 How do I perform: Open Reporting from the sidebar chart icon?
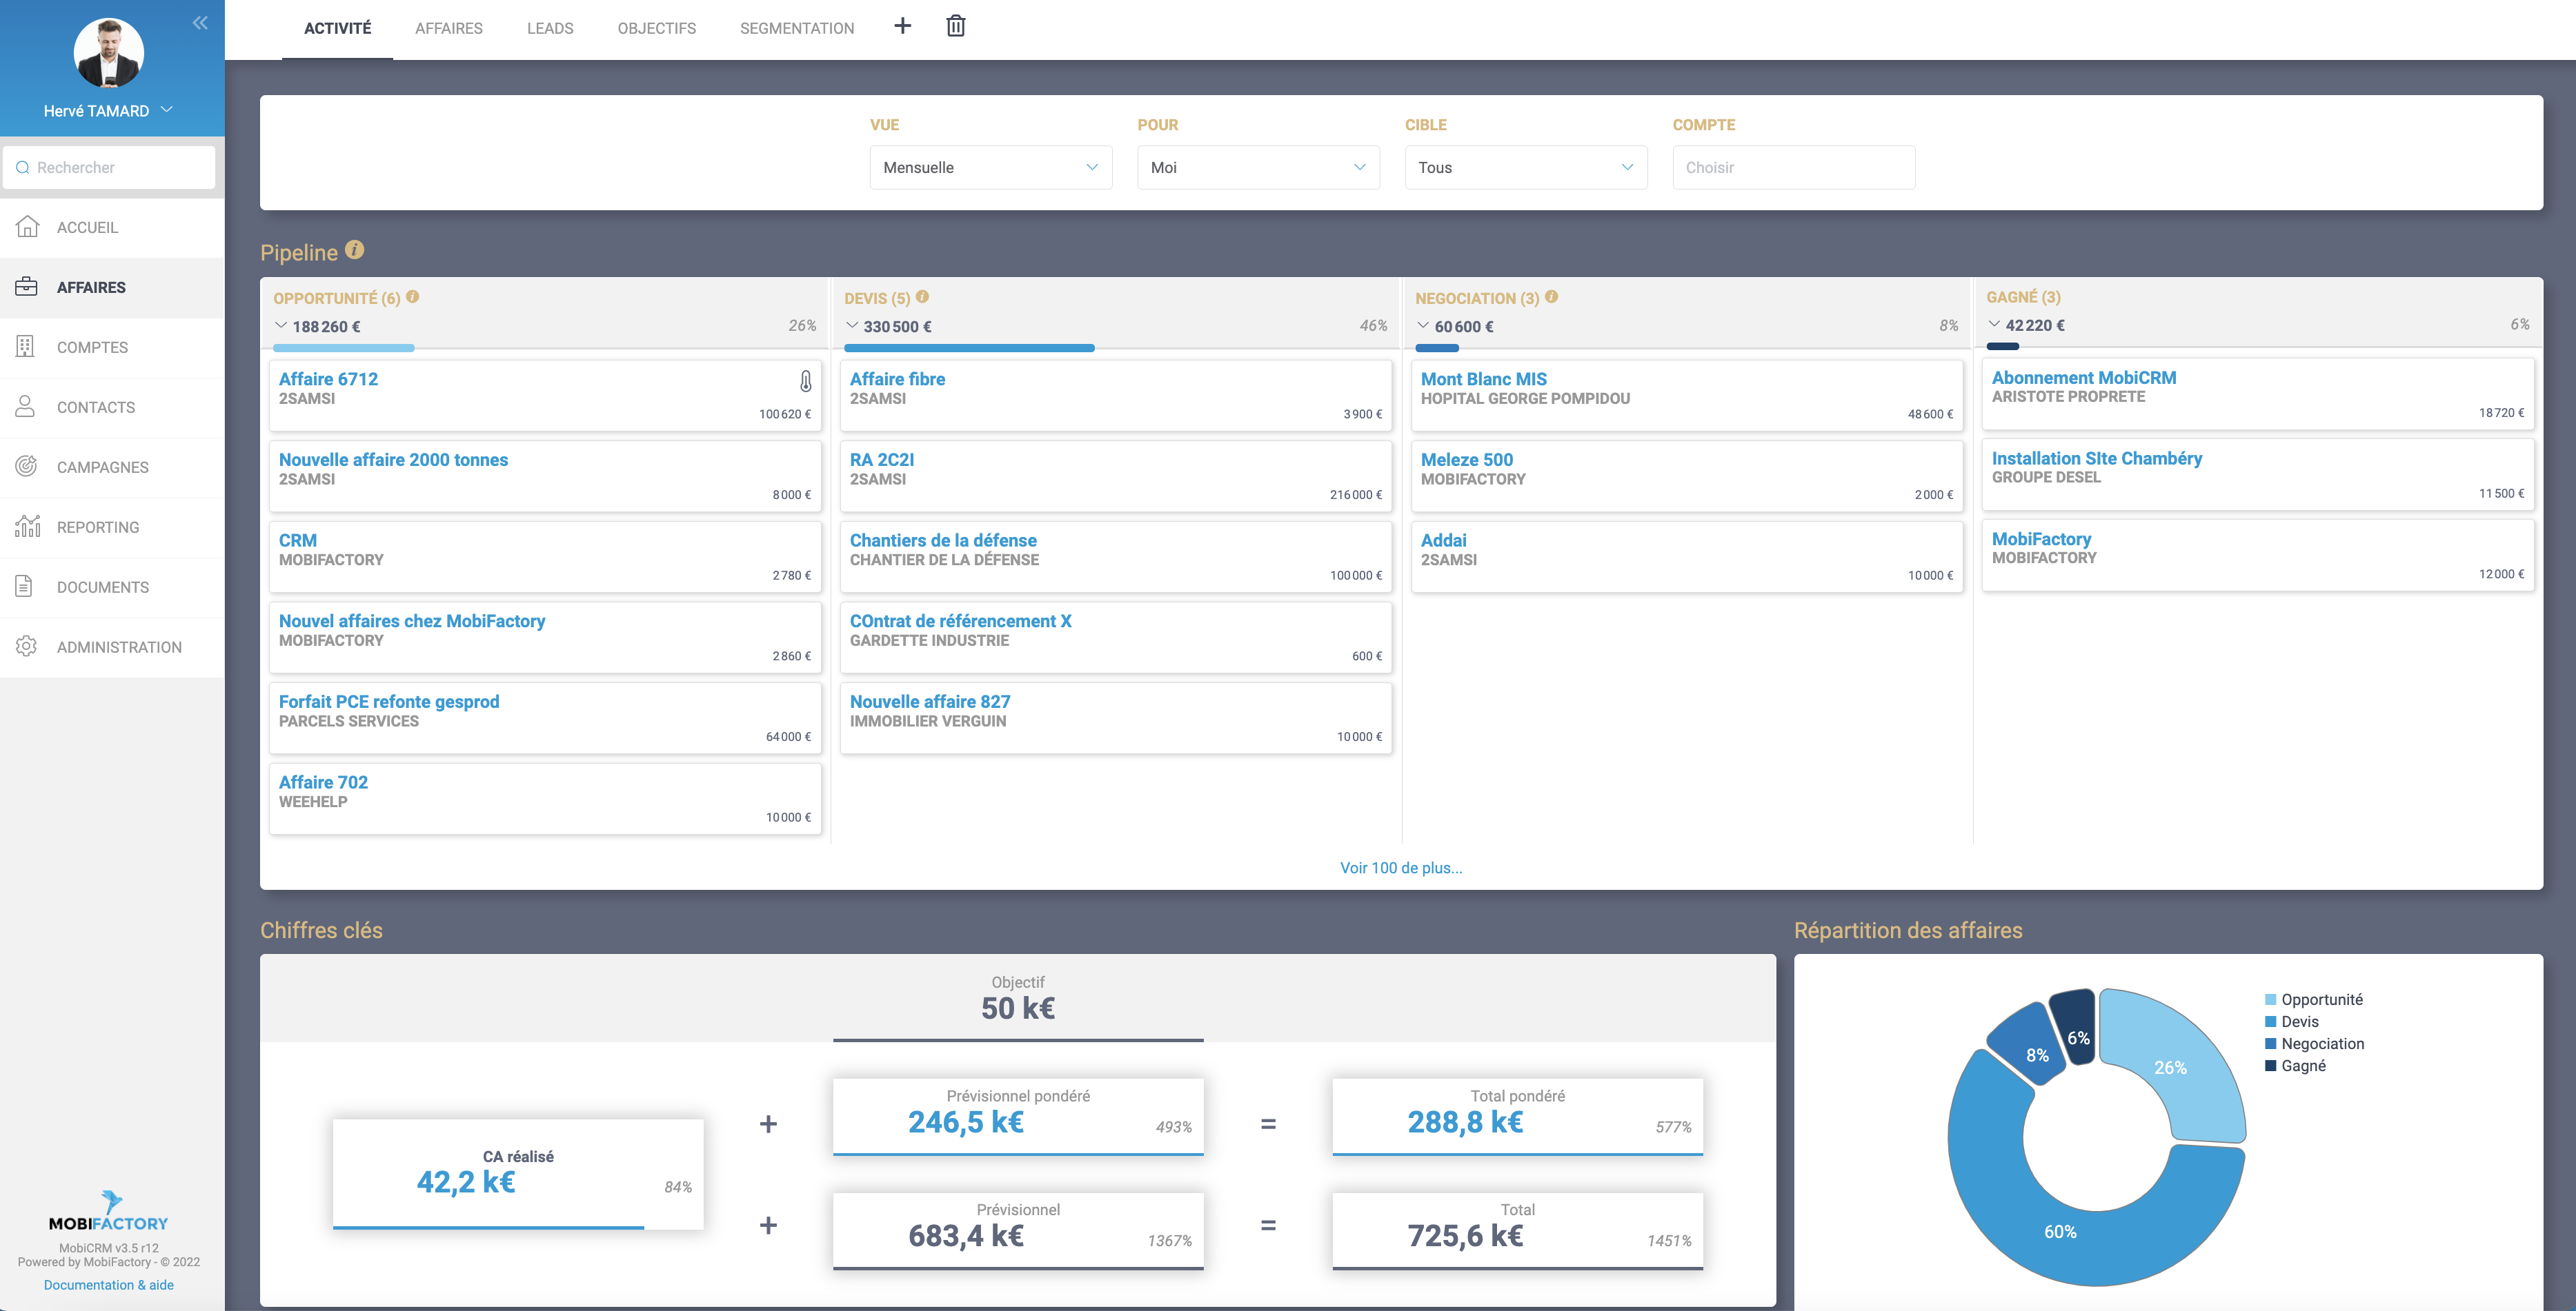coord(27,527)
